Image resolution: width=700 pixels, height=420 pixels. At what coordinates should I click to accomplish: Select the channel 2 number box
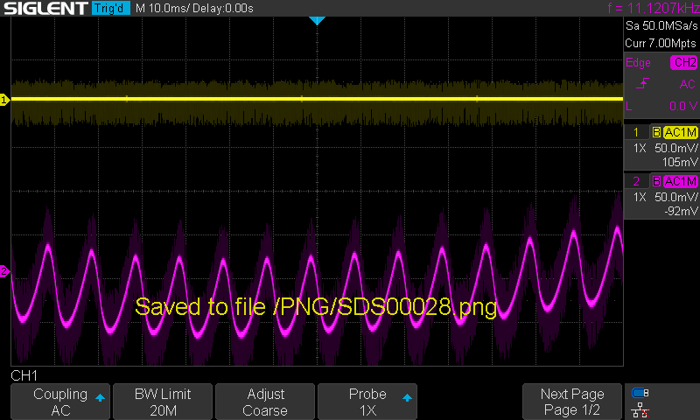coord(636,181)
